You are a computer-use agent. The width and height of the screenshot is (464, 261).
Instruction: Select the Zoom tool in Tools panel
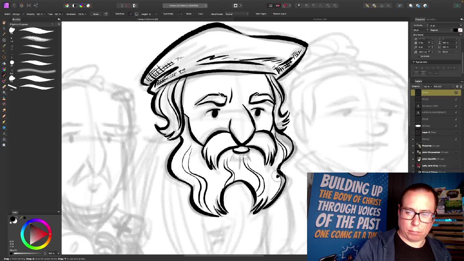tap(4, 145)
